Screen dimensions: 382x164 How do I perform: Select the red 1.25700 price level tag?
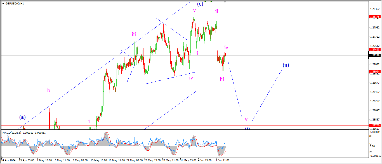(374, 126)
